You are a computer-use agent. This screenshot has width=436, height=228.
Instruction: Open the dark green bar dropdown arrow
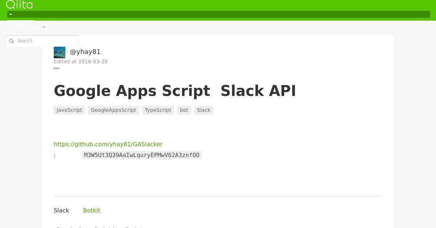[x=11, y=14]
